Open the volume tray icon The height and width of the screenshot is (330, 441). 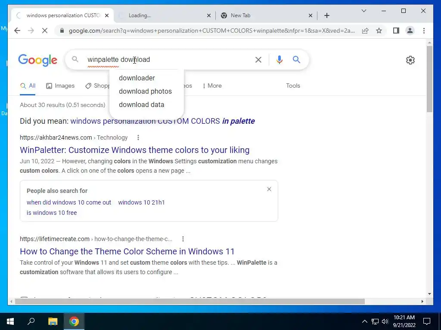point(385,321)
